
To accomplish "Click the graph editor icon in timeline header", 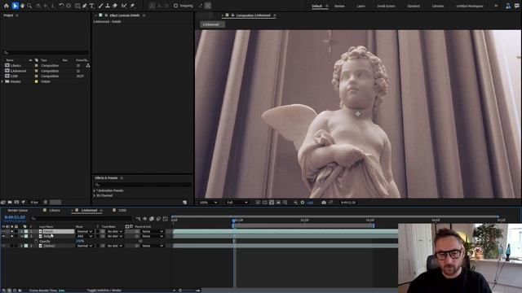I will tap(166, 219).
